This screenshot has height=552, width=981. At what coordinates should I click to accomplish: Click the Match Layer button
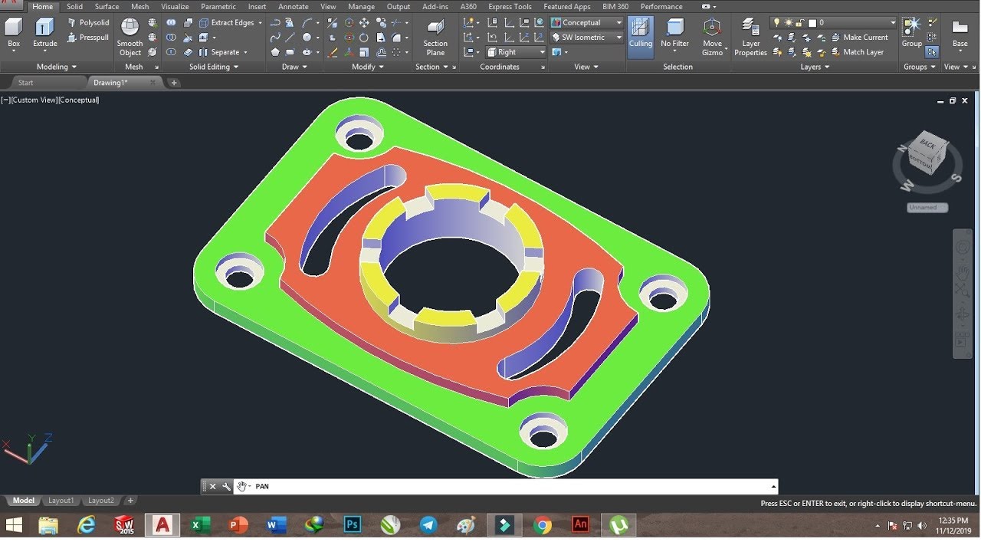coord(858,52)
